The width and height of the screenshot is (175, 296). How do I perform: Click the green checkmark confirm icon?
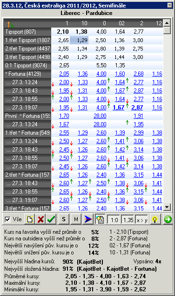click(51, 219)
